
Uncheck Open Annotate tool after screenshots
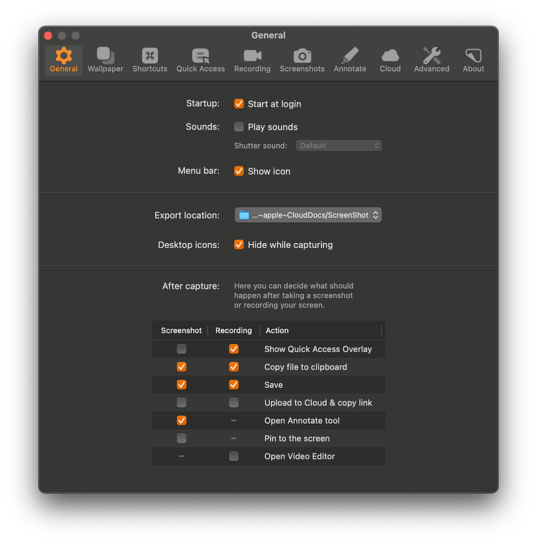[181, 420]
